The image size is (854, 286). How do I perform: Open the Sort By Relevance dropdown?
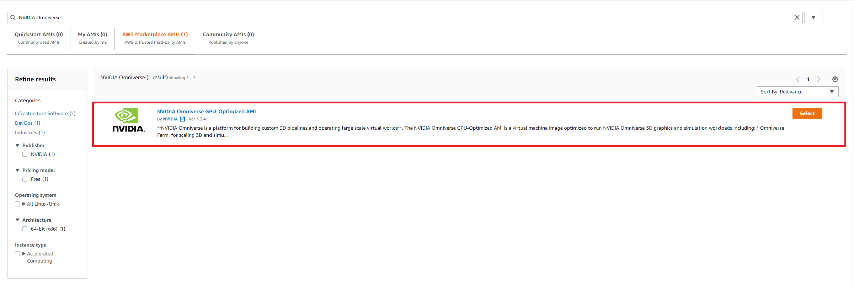point(797,92)
